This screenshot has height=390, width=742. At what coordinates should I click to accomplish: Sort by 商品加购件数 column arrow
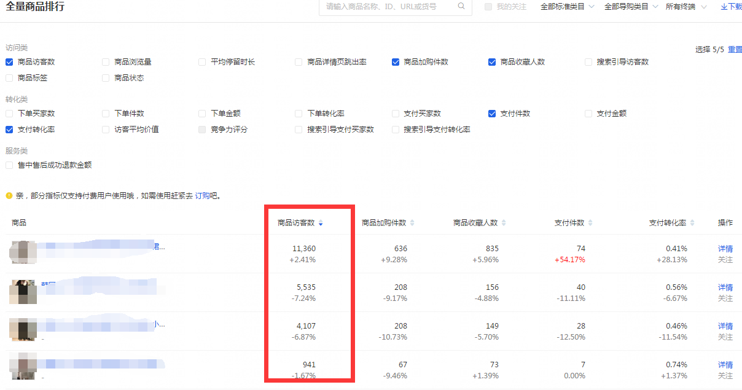pyautogui.click(x=412, y=223)
